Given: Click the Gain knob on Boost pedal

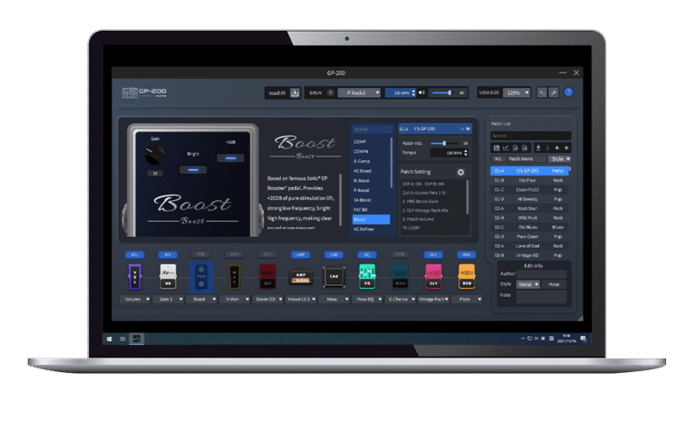Looking at the screenshot, I should click(155, 155).
